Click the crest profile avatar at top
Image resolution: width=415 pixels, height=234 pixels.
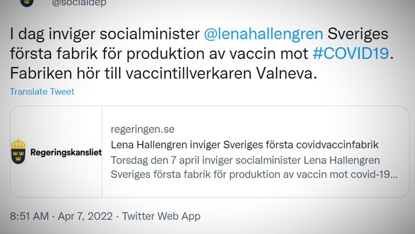(27, 2)
